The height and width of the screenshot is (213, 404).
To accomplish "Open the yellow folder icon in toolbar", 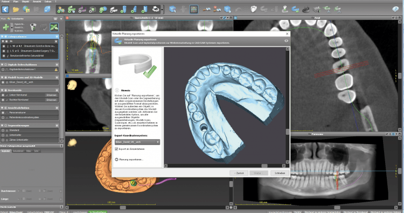I will pos(16,10).
